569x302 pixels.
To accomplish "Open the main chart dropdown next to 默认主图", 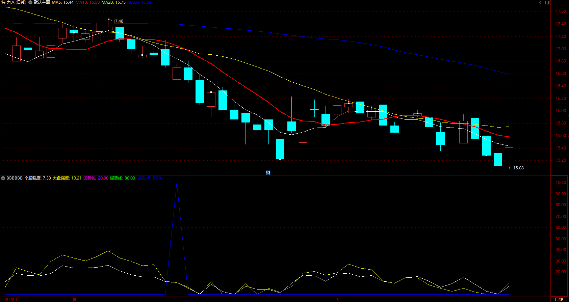I will [30, 2].
